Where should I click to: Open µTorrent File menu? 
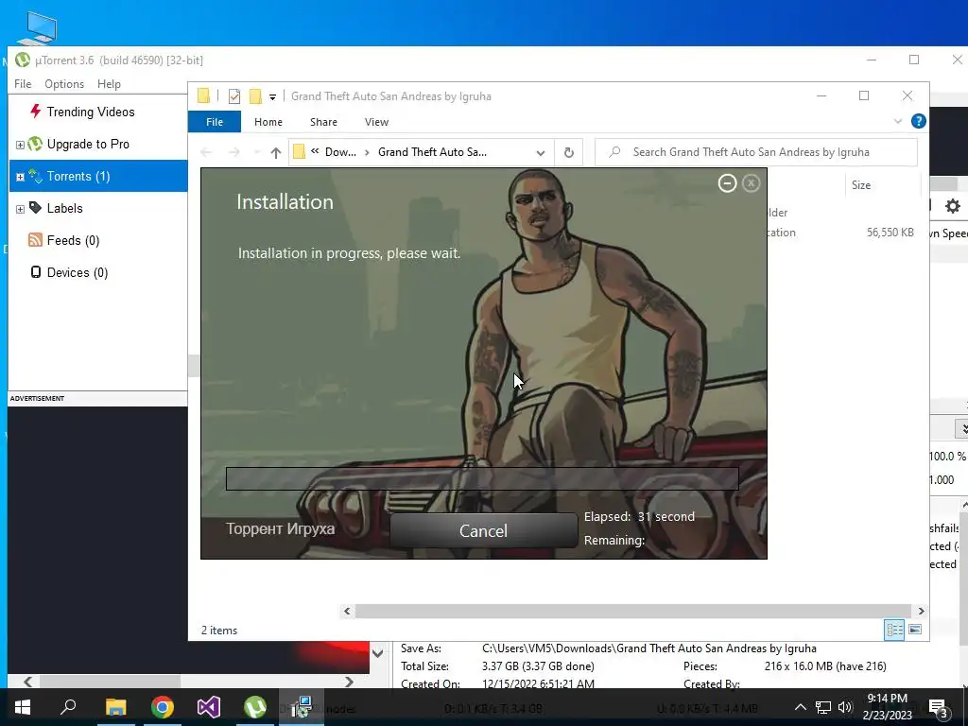click(x=23, y=84)
